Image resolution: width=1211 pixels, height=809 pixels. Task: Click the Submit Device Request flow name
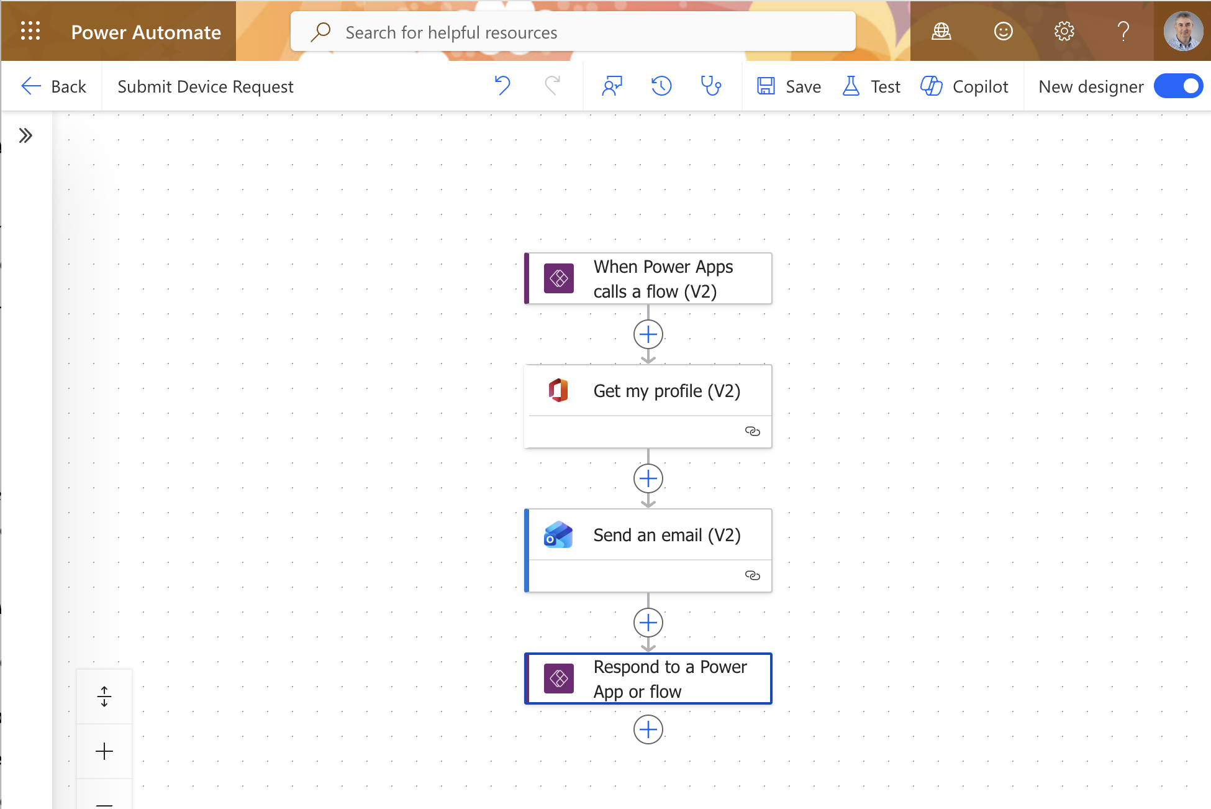(x=206, y=87)
